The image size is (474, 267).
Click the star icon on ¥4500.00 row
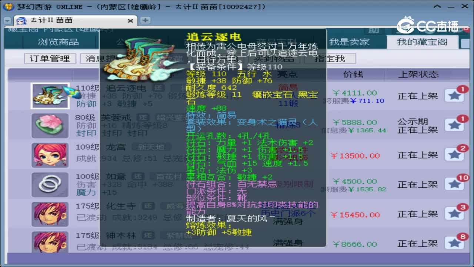coord(454,184)
